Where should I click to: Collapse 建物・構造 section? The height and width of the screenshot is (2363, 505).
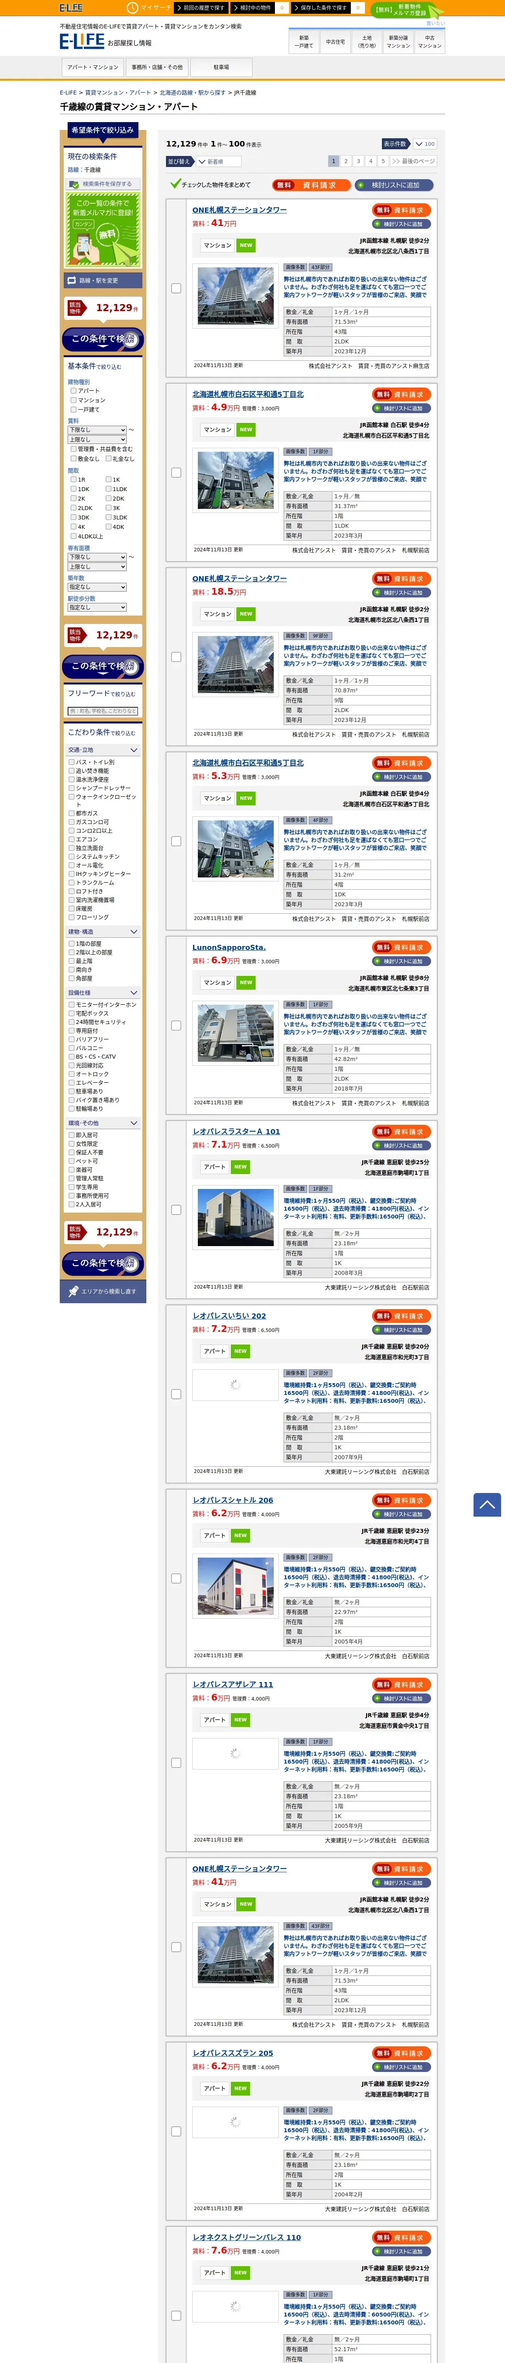(103, 932)
